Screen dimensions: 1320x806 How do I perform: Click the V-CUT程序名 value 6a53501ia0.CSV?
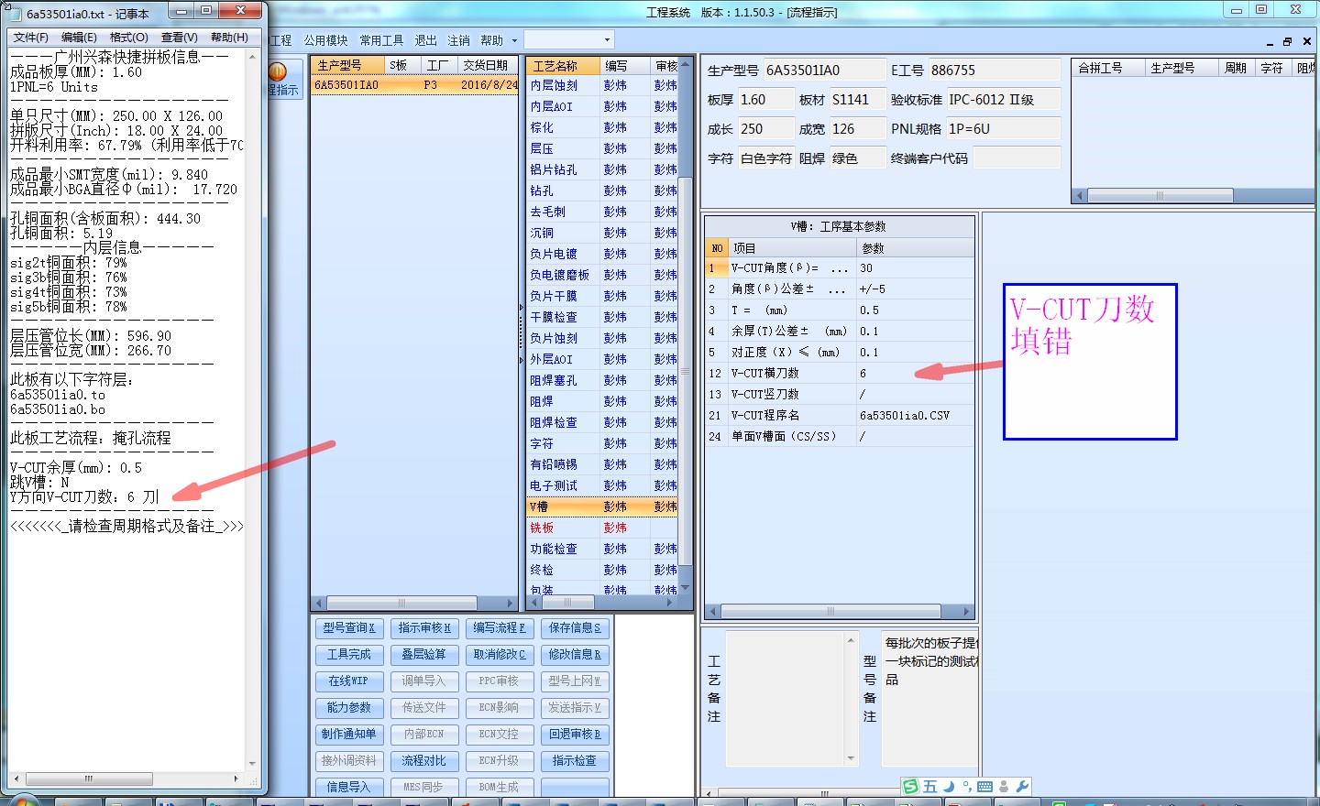(915, 416)
